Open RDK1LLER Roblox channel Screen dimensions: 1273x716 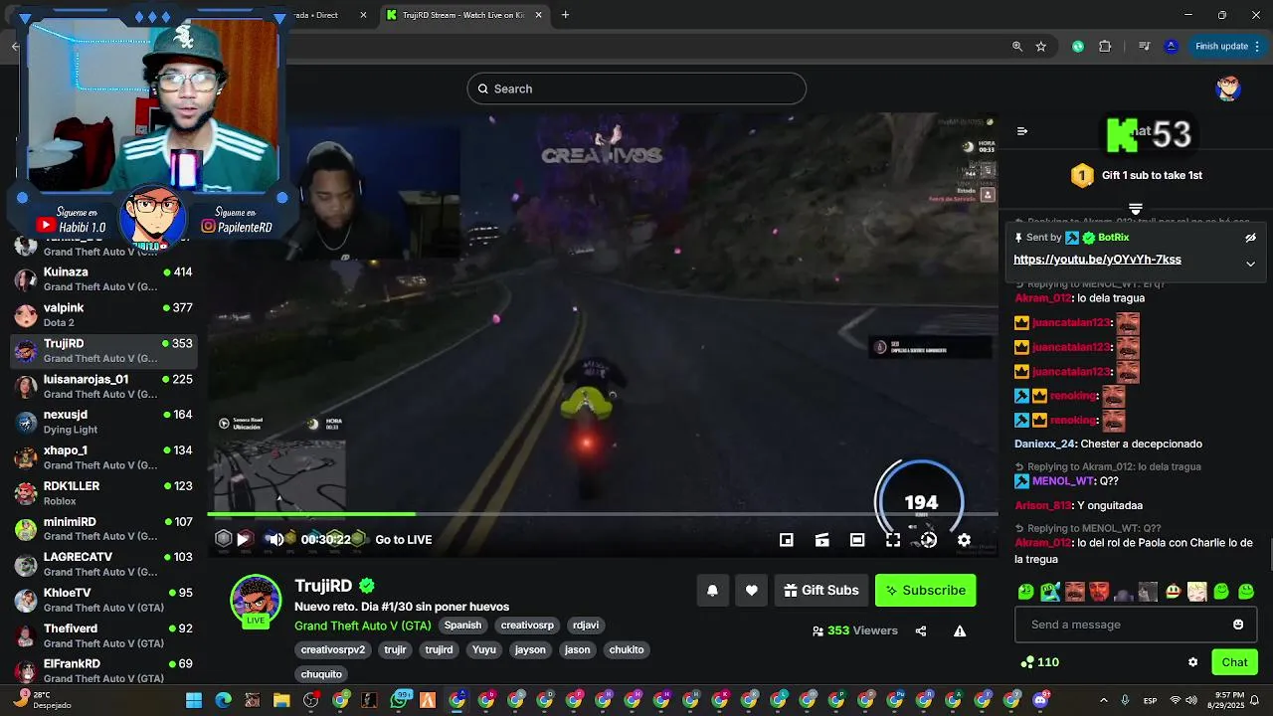103,493
